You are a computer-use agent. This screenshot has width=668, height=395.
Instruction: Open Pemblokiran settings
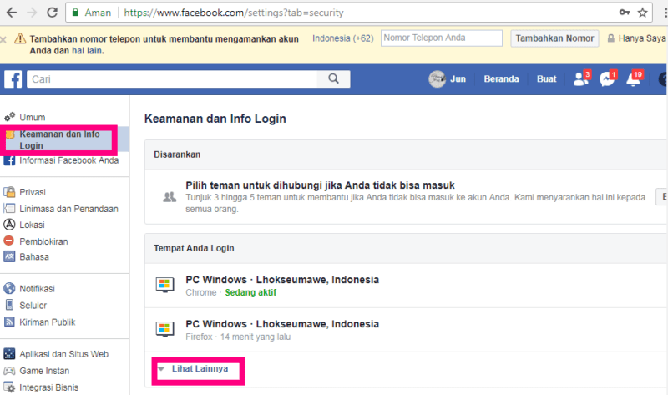point(43,241)
